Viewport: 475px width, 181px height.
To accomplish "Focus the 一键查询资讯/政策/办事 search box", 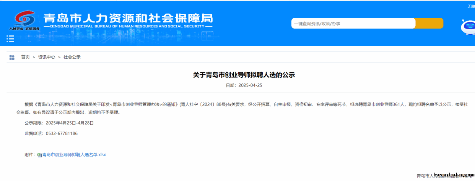I will tap(353, 24).
